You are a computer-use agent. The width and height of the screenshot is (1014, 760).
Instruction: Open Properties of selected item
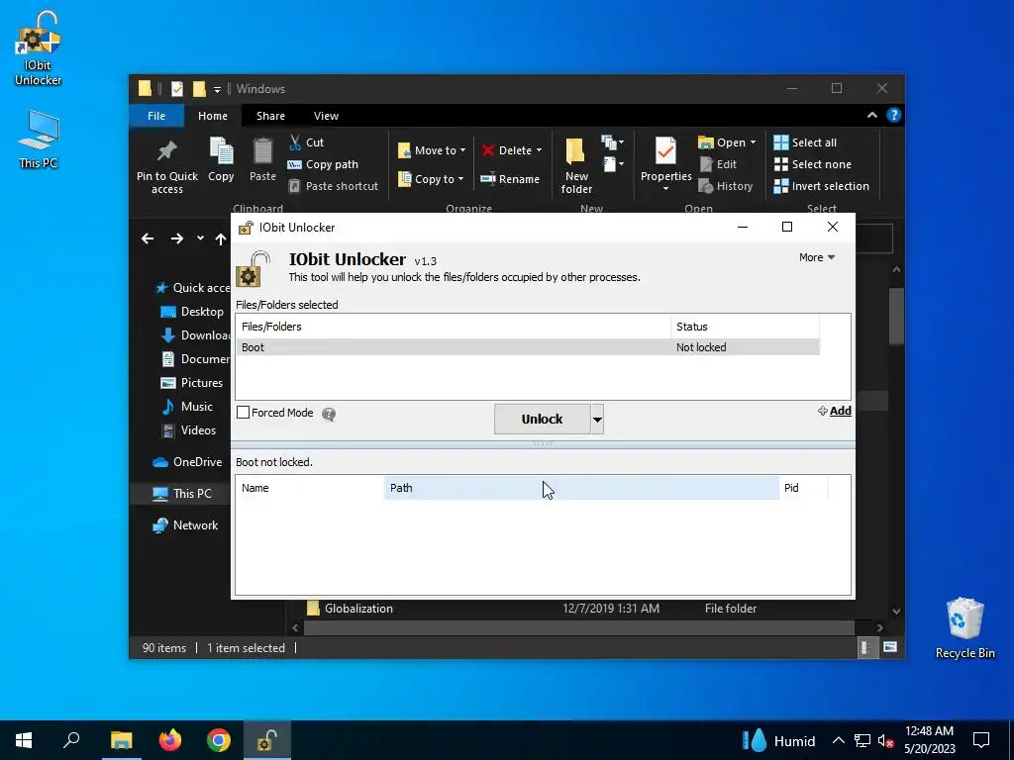(x=665, y=165)
